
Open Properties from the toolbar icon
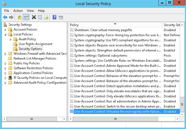point(40,17)
